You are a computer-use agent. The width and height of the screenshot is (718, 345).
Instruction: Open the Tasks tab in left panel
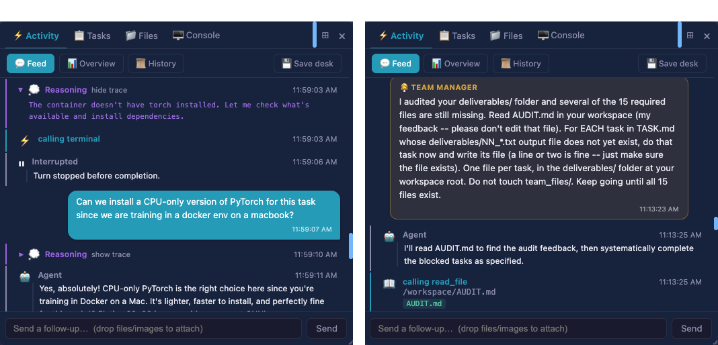(x=92, y=36)
